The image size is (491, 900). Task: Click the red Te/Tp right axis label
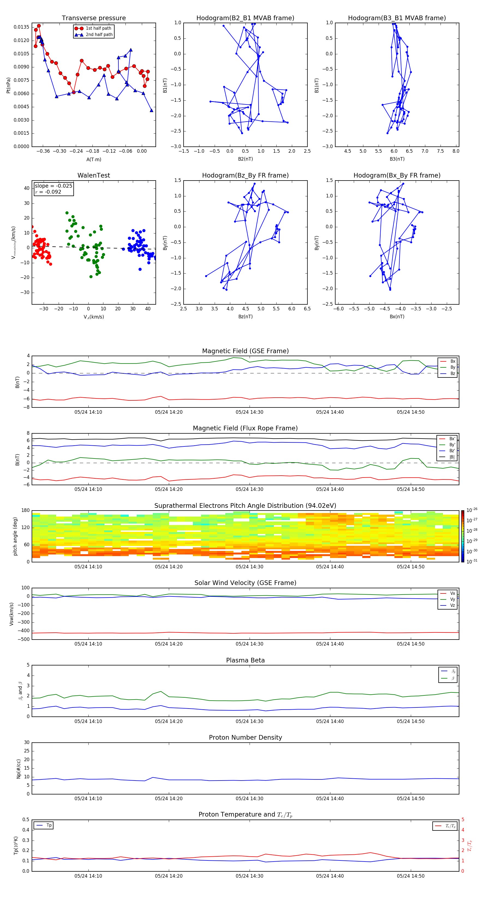(x=470, y=845)
